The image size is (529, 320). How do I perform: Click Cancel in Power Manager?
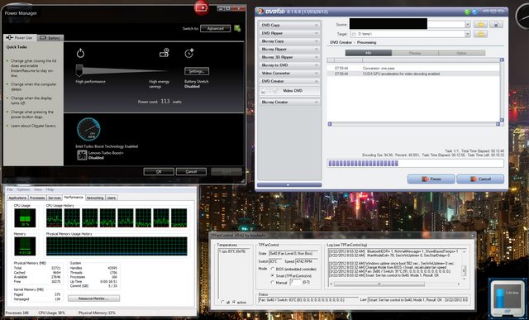[191, 171]
